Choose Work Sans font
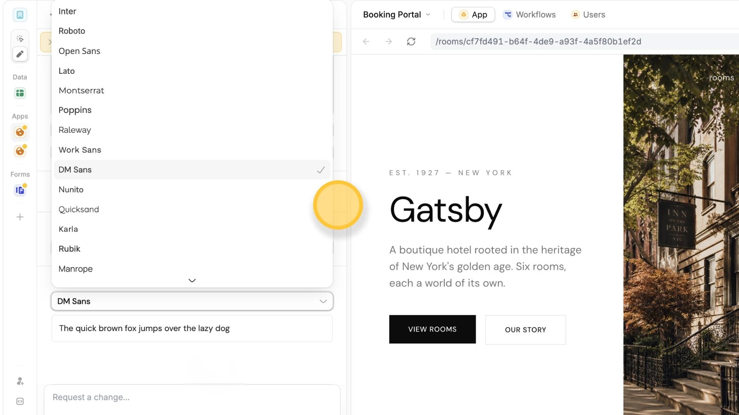 [x=192, y=150]
